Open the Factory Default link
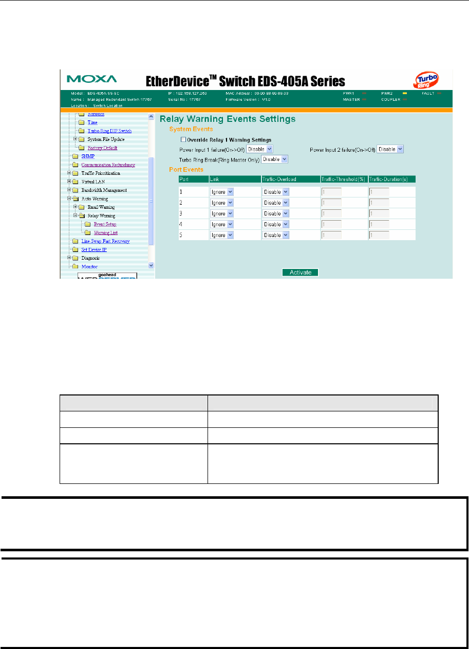Viewport: 469px width, 649px height. point(103,148)
